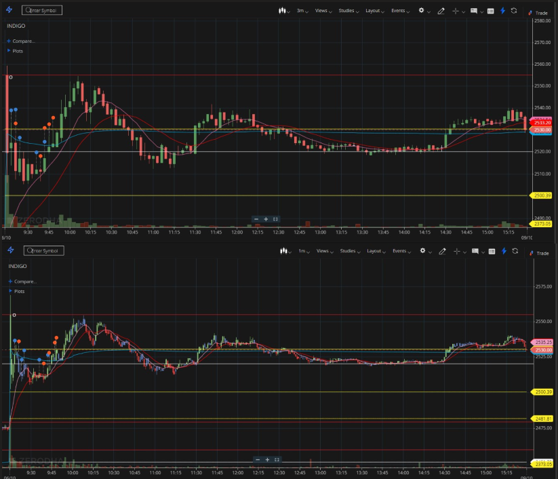The height and width of the screenshot is (479, 558).
Task: Focus Enter Symbol field in bottom chart
Action: [x=43, y=250]
